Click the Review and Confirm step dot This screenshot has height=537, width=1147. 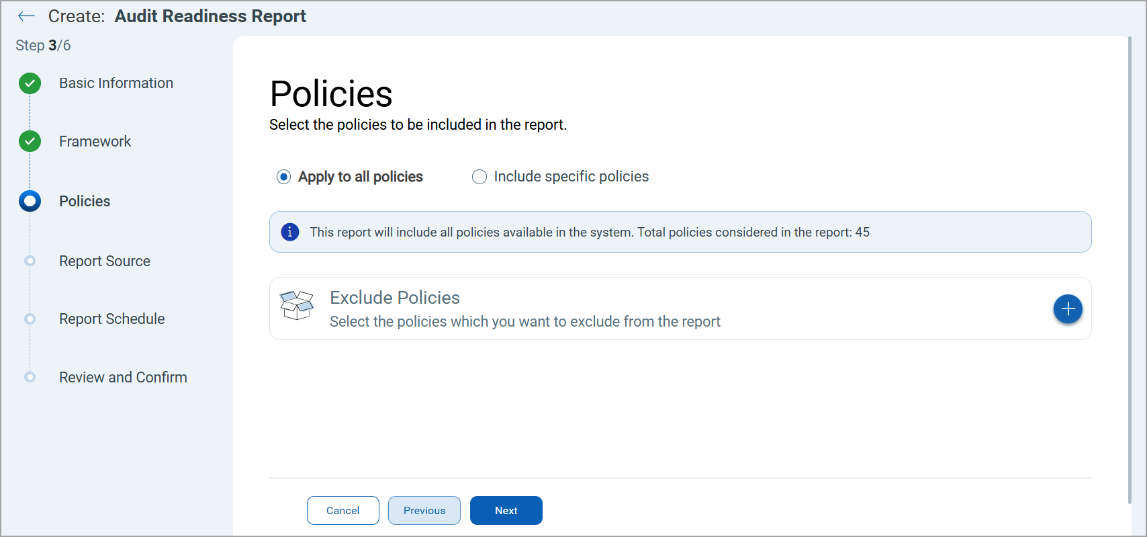[x=30, y=377]
